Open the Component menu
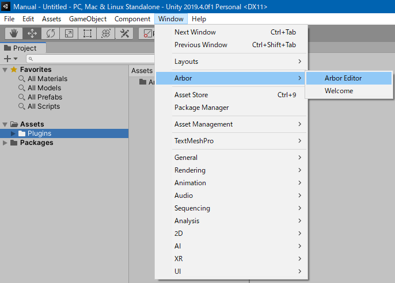This screenshot has width=395, height=283. tap(132, 19)
